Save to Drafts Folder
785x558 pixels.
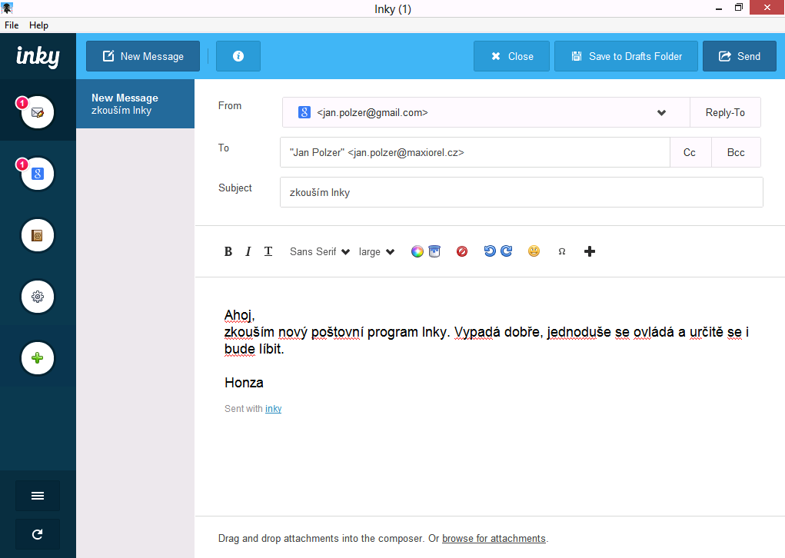tap(626, 56)
